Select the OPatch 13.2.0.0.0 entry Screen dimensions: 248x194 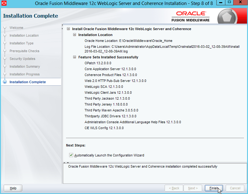pyautogui.click(x=98, y=63)
